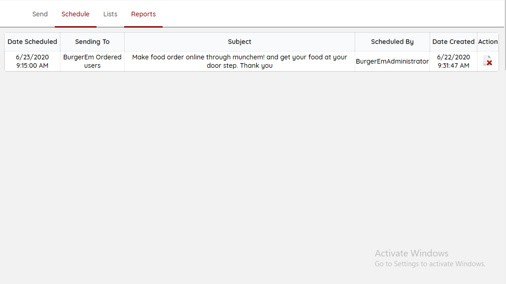Screen dimensions: 506x284
Task: Open the Reports tab
Action: tap(143, 14)
